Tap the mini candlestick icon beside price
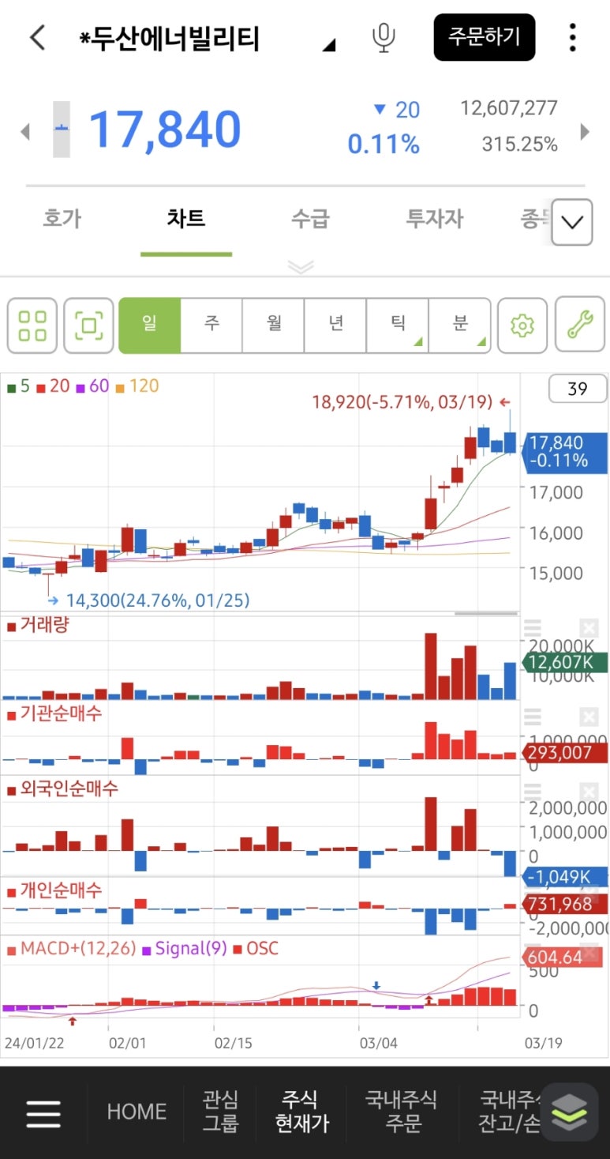Screen dimensions: 610x1159 pyautogui.click(x=62, y=129)
